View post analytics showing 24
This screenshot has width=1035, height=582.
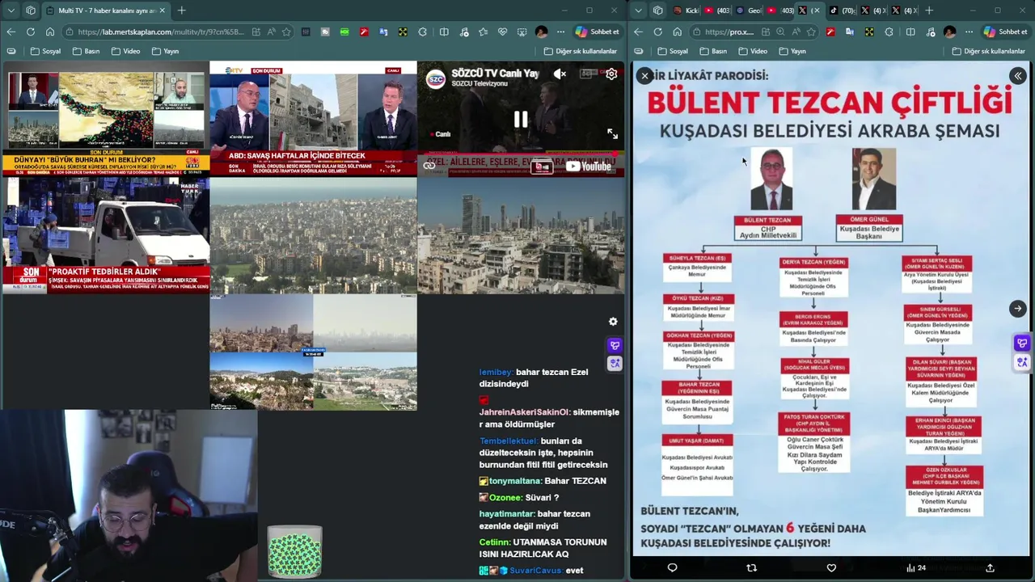point(916,568)
